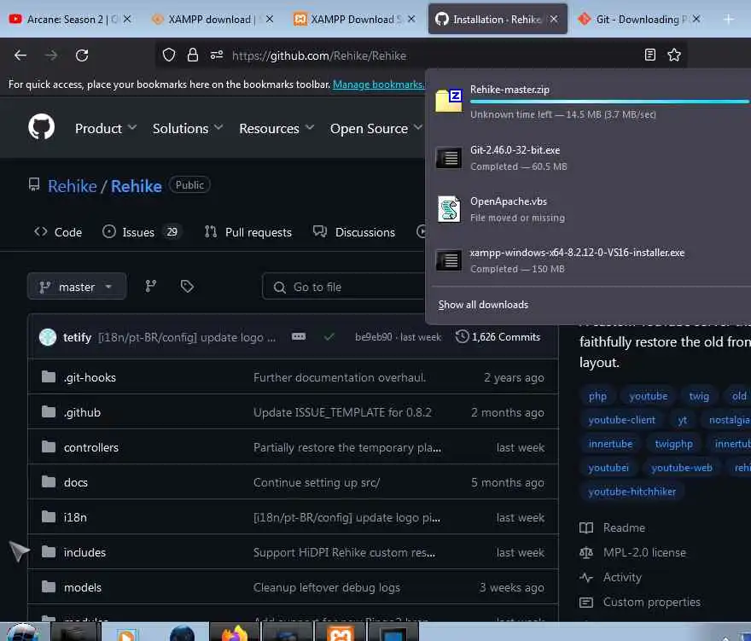The width and height of the screenshot is (751, 641).
Task: Close the Arcane Season 2 tab
Action: click(x=127, y=19)
